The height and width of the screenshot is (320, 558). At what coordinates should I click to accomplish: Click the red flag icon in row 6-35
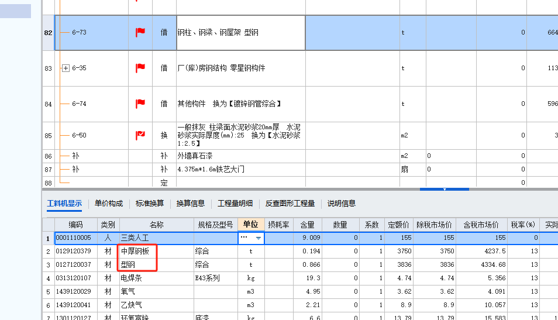click(x=140, y=68)
